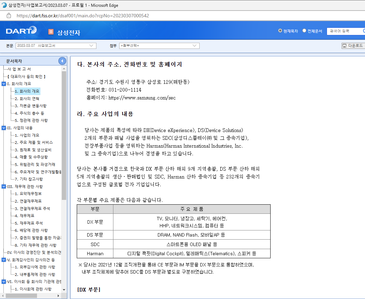
Task: Select 5. 정관에 관한 사항
Action: [x=31, y=120]
